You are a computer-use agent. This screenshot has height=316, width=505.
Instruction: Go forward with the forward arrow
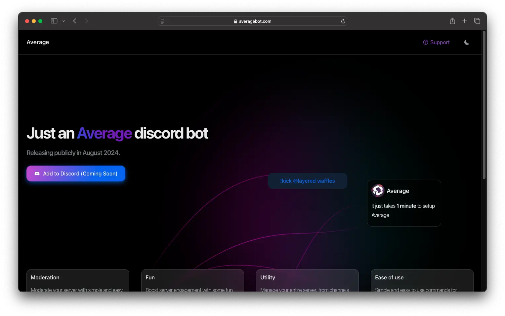(x=86, y=21)
